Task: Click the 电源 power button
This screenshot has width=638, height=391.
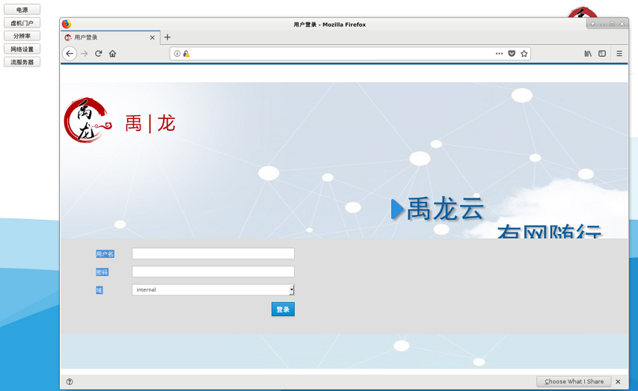Action: 22,10
